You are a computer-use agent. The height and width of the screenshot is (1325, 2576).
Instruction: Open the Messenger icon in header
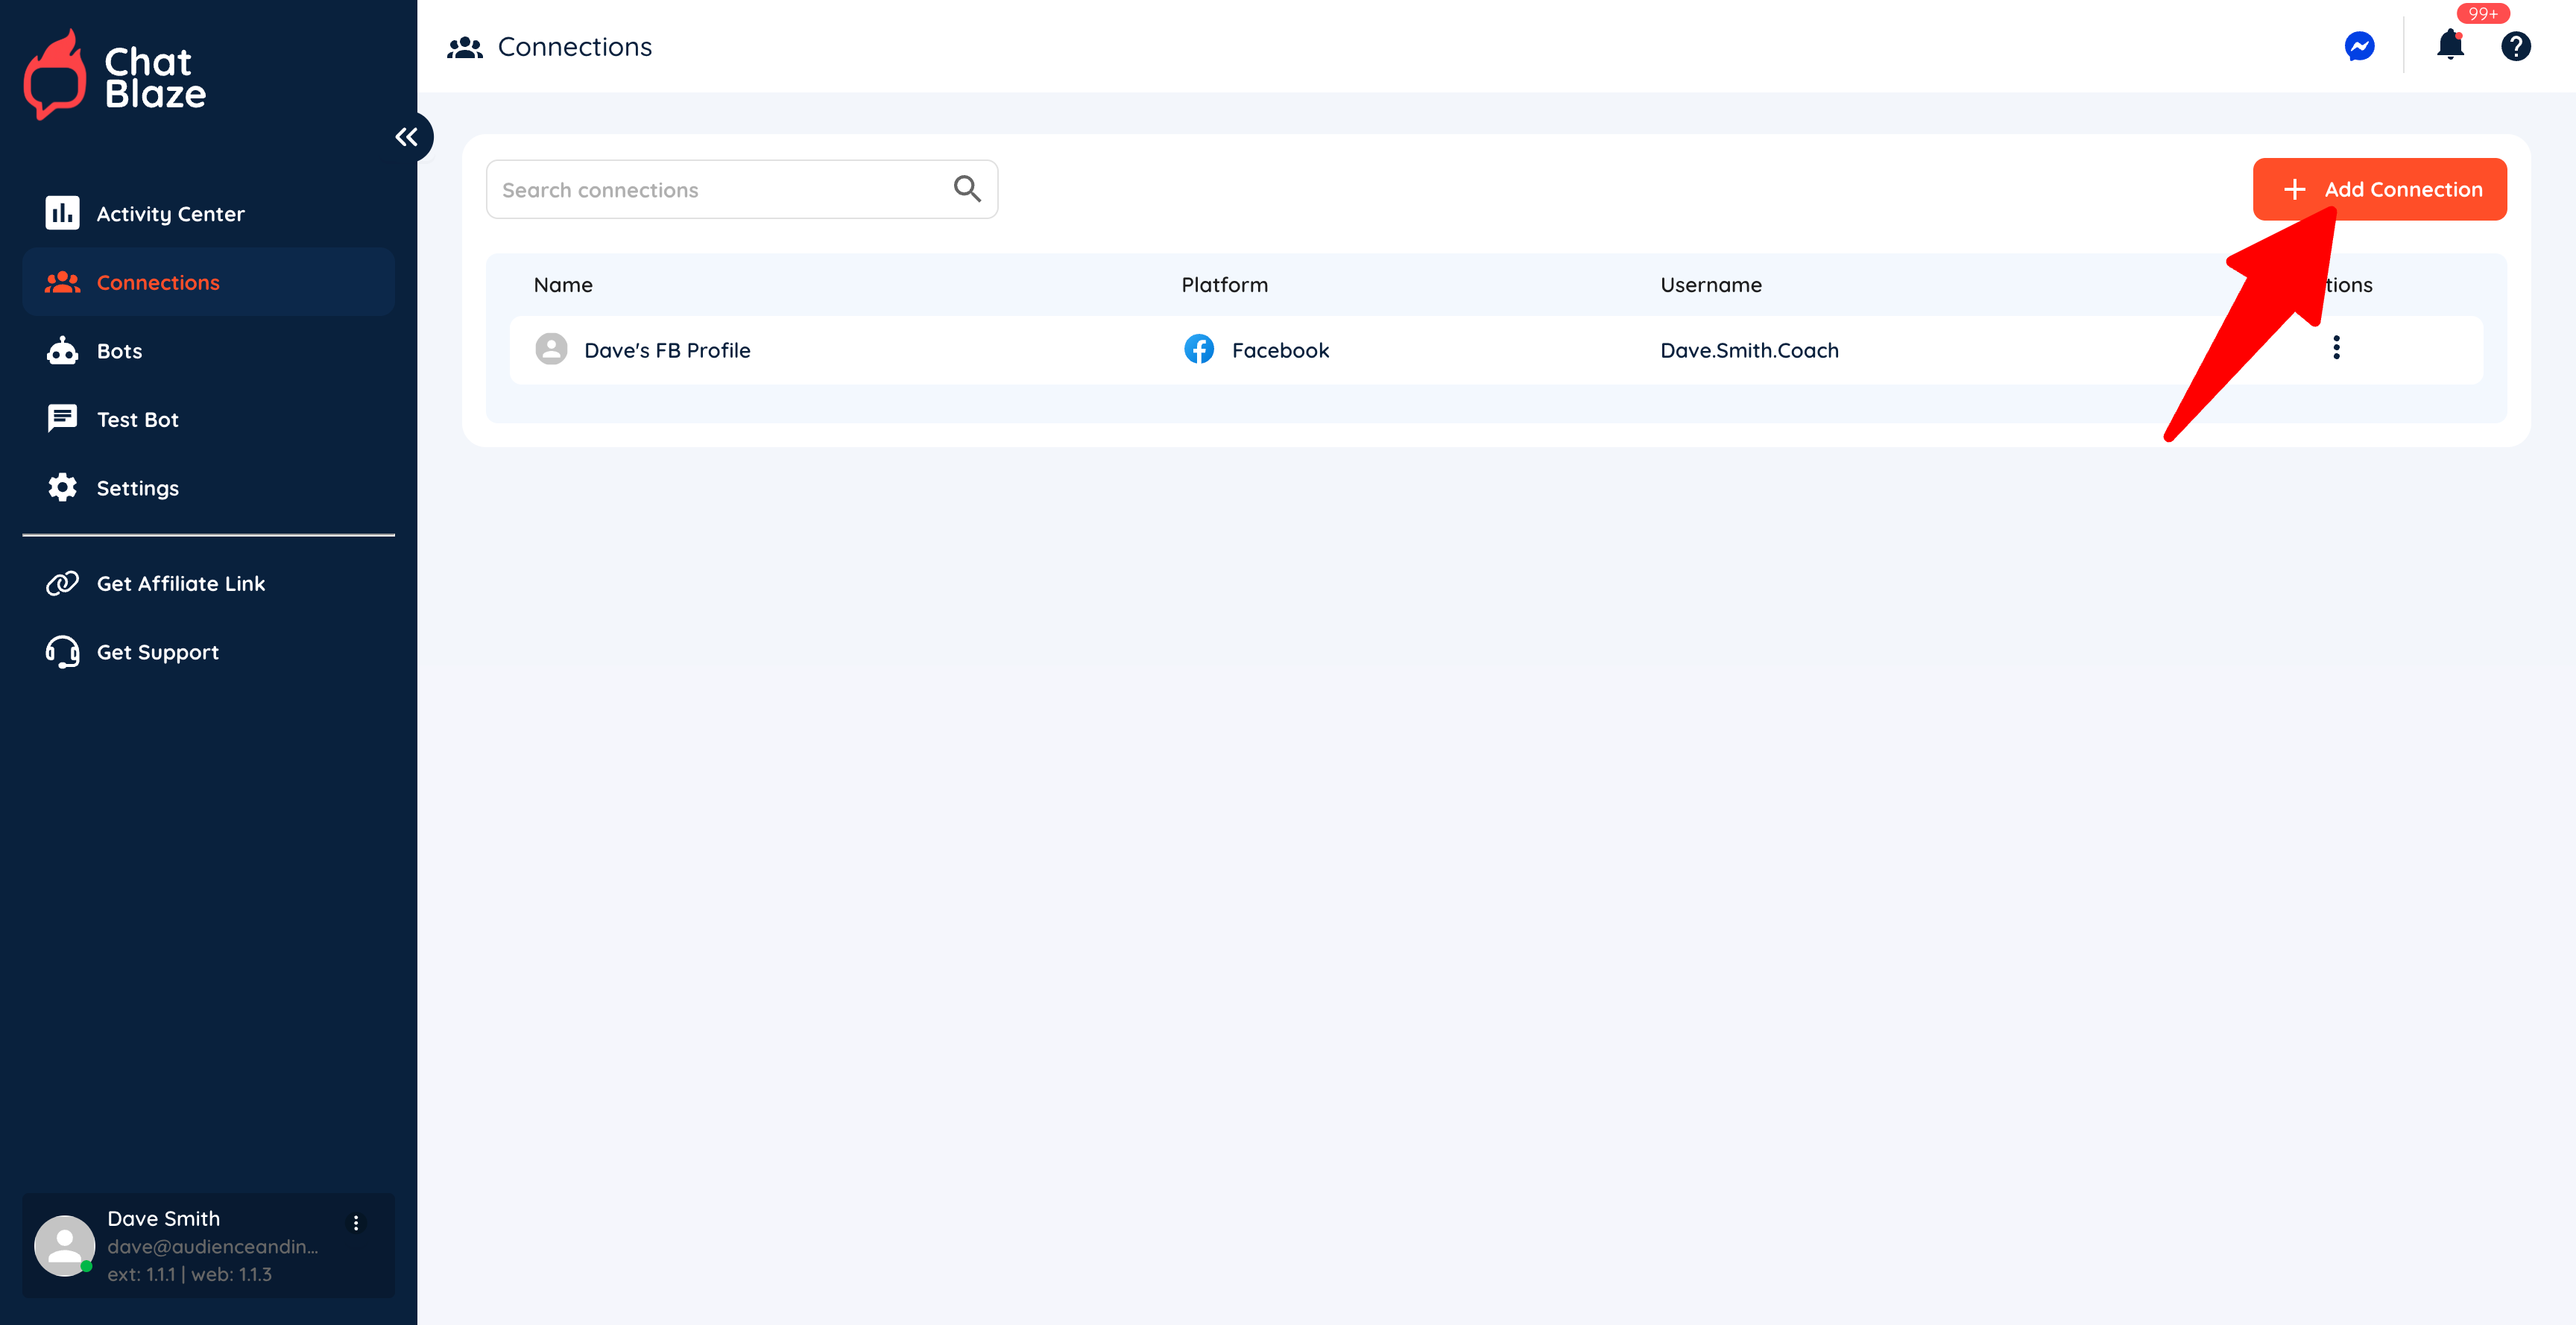point(2359,46)
